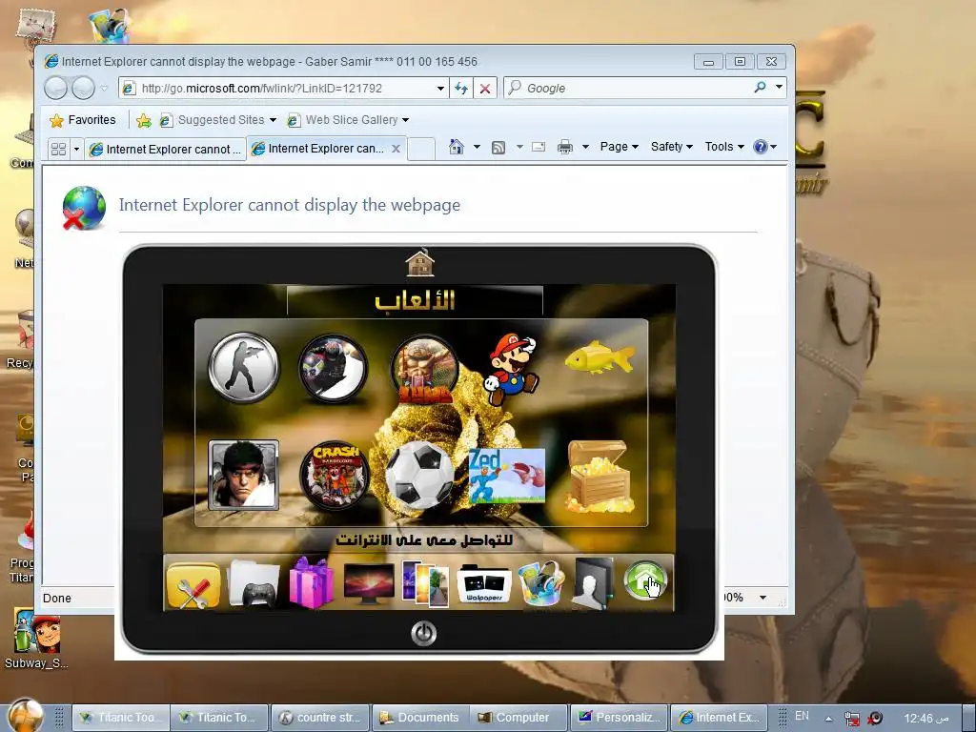This screenshot has height=732, width=976.
Task: Click the Internet Explorer forward button
Action: [x=83, y=88]
